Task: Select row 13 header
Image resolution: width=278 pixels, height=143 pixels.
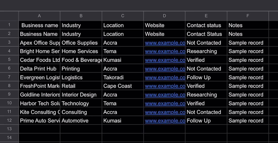Action: coord(9,129)
